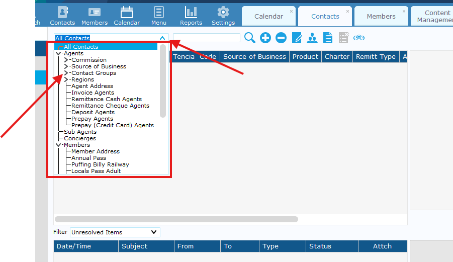
Task: Collapse the Agents tree node
Action: coord(58,53)
